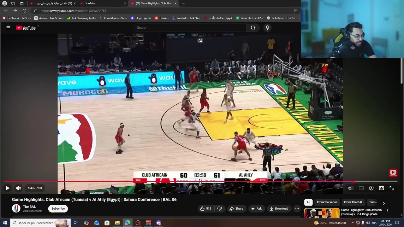Open more actions menu beside Download
The height and width of the screenshot is (227, 404).
pos(297,208)
